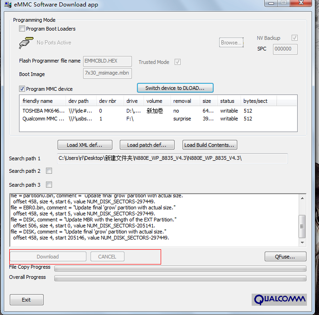Click the status column header
The height and width of the screenshot is (315, 319).
coord(229,101)
